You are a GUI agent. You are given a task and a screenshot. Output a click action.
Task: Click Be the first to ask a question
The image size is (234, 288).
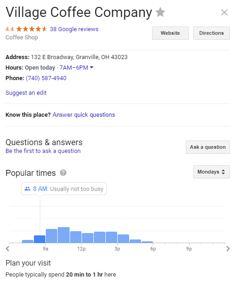click(x=43, y=151)
